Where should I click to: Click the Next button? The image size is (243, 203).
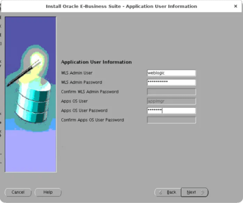(x=195, y=192)
